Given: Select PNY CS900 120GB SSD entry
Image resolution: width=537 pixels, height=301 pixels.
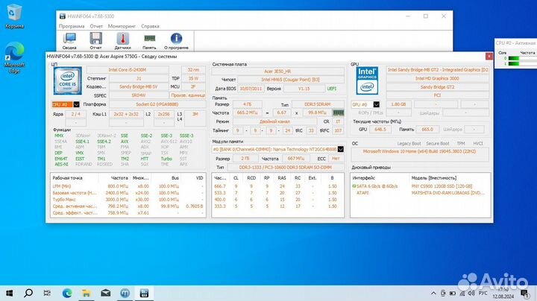Looking at the screenshot, I should 442,186.
